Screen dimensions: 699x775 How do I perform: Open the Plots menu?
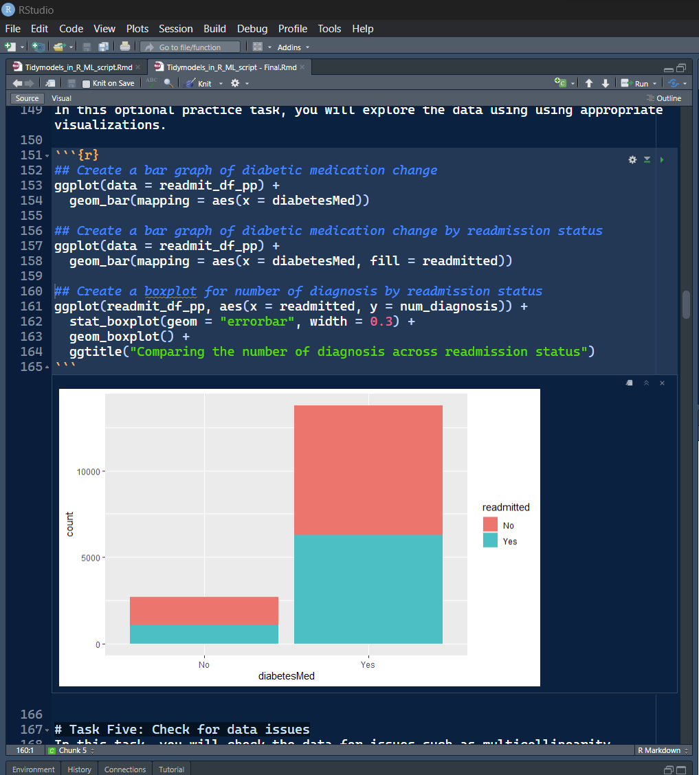click(x=137, y=29)
